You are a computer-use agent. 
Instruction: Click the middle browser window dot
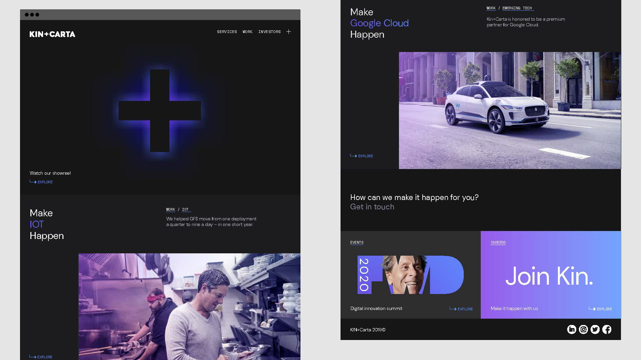[x=32, y=15]
